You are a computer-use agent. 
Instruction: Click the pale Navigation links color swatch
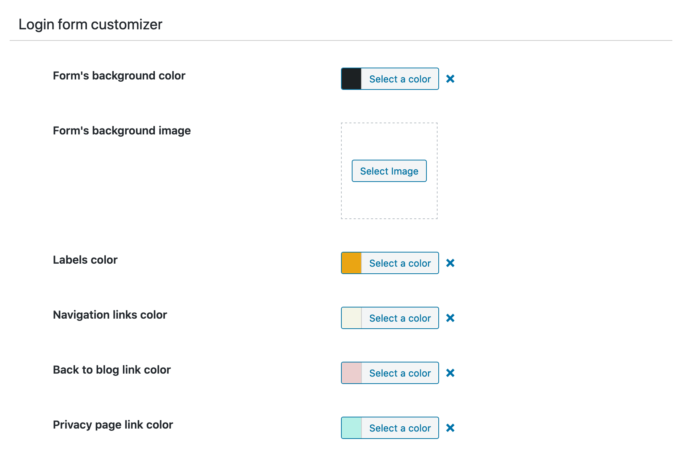pos(351,318)
